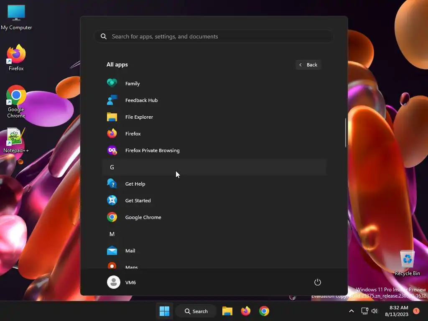Open the M letter section header
Screen dimensions: 428x321
point(214,234)
